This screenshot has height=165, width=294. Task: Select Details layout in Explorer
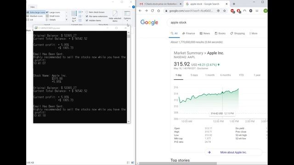[x=51, y=20]
